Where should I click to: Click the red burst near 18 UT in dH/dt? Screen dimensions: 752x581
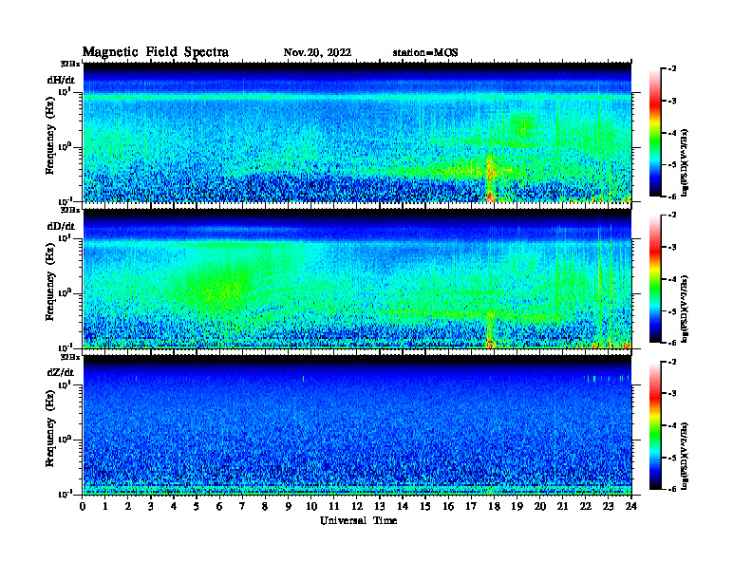pos(490,178)
